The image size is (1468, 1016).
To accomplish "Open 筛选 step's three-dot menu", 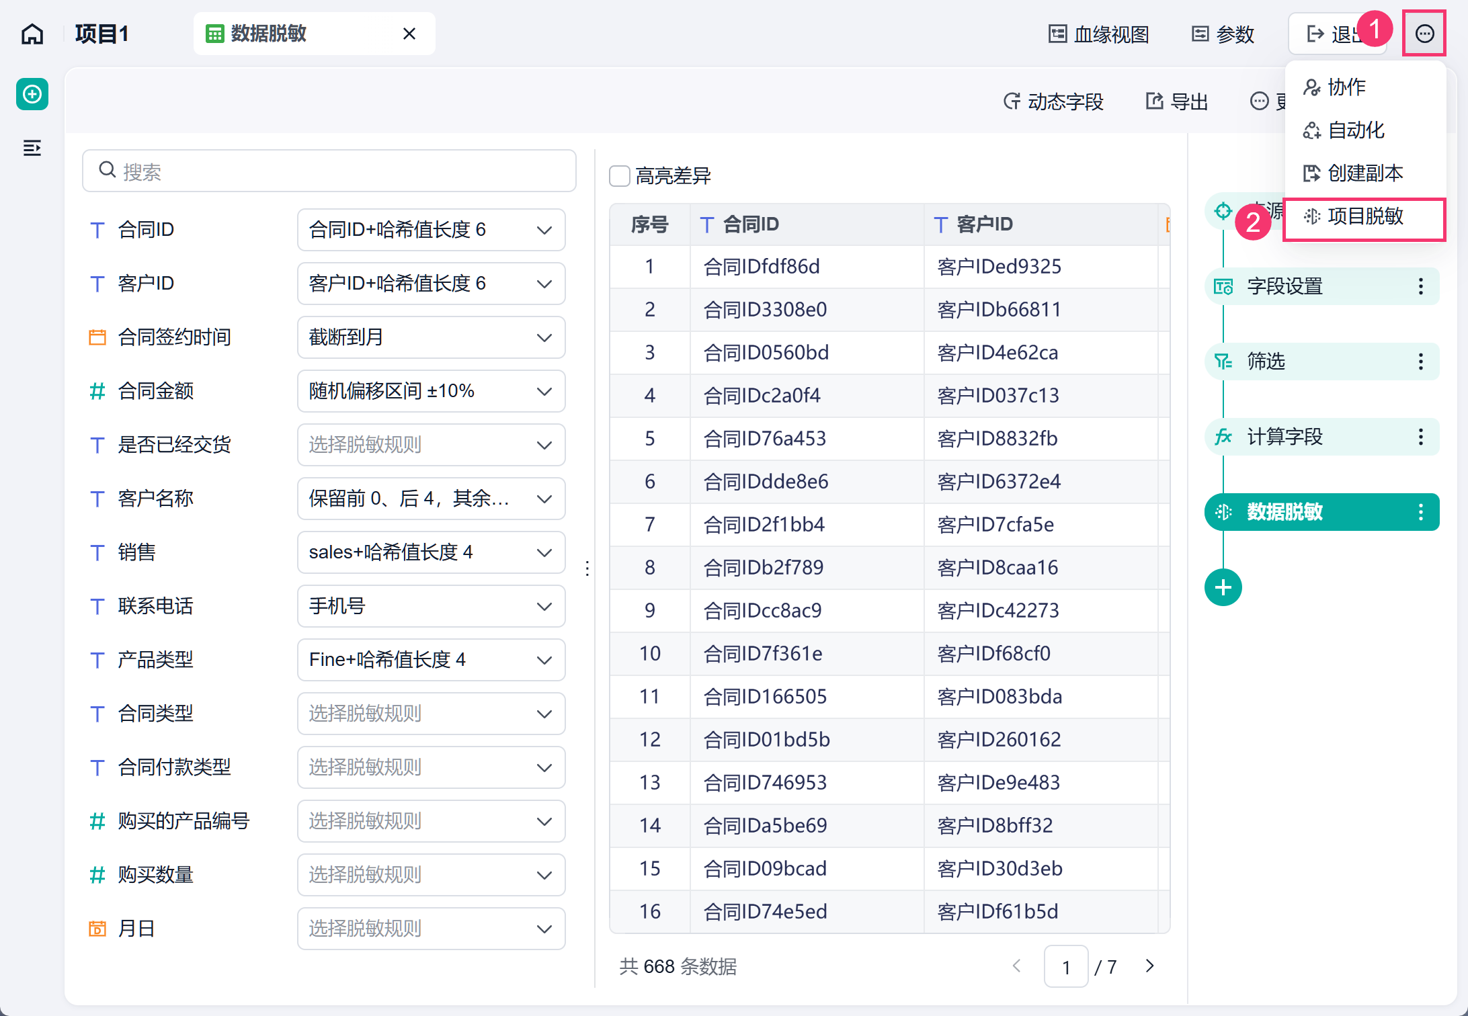I will coord(1420,362).
